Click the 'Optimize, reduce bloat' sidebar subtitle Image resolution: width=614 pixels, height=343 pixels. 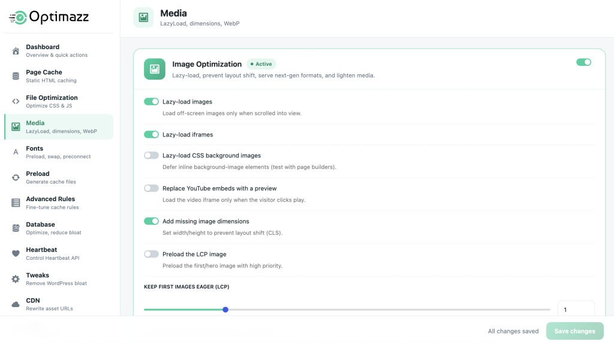point(53,232)
